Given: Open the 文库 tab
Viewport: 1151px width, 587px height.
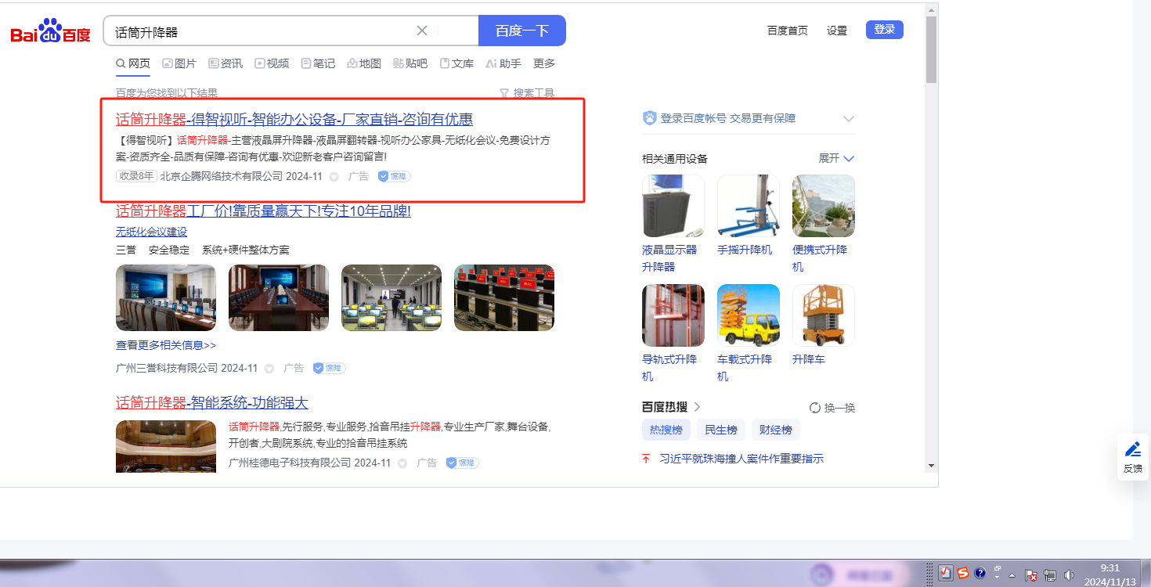Looking at the screenshot, I should [x=456, y=63].
